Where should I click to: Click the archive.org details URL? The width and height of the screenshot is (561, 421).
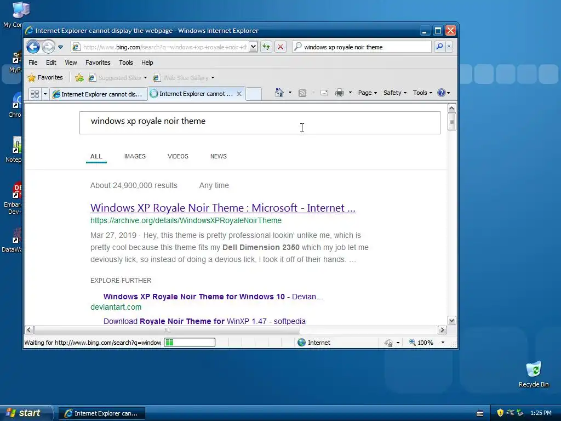186,220
